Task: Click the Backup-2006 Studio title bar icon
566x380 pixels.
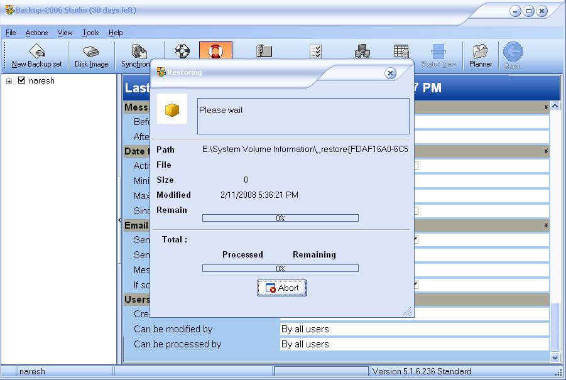Action: click(10, 10)
